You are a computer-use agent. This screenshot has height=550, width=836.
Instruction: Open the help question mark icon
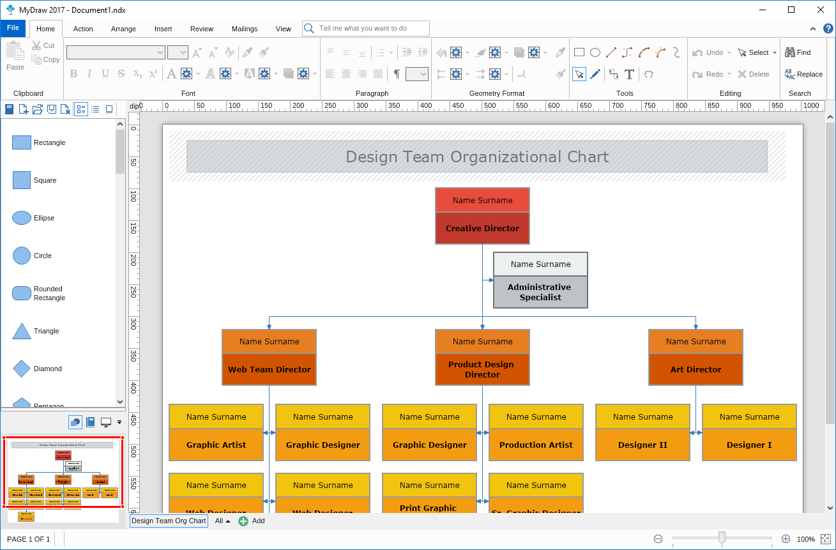point(828,29)
